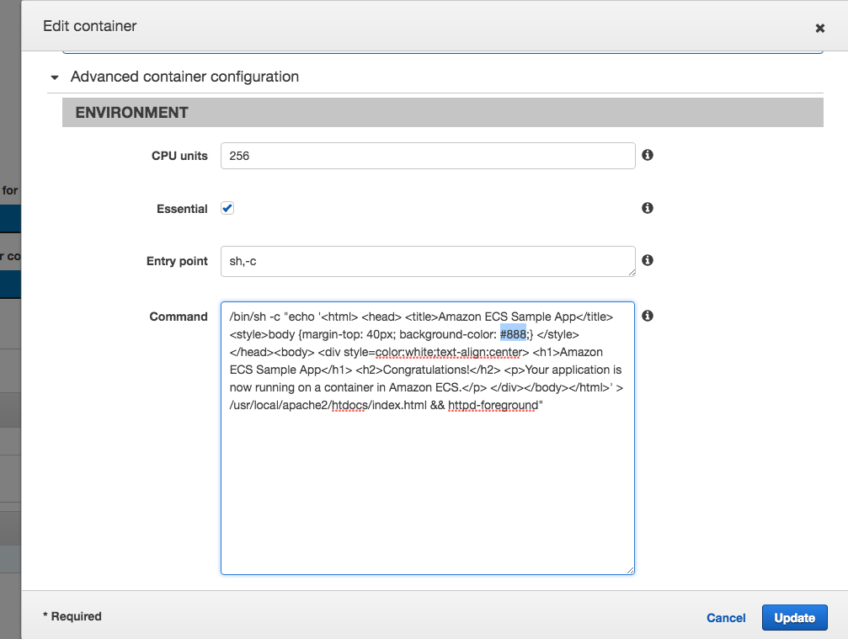Click the info icon next to CPU units
Viewport: 848px width, 639px height.
[648, 155]
